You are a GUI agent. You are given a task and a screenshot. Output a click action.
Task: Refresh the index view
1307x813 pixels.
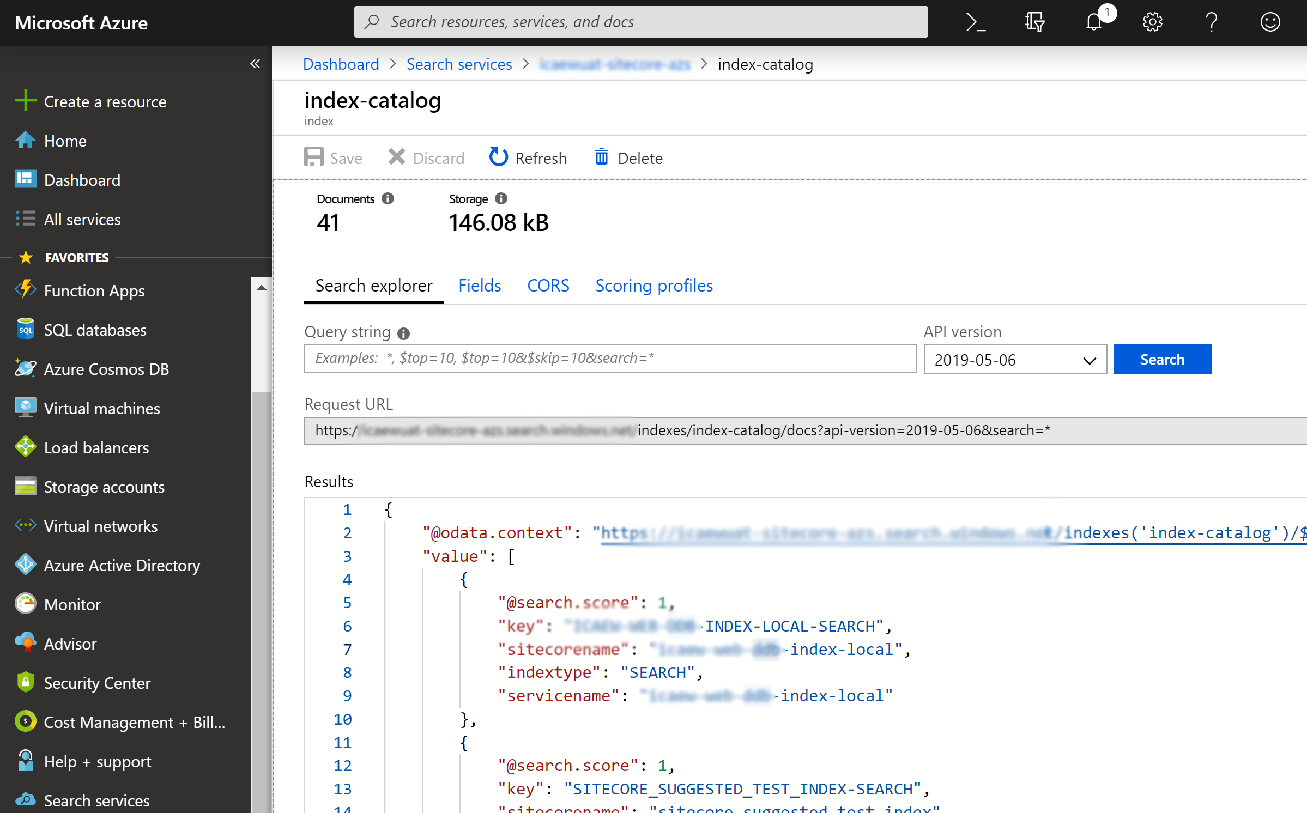click(x=528, y=157)
